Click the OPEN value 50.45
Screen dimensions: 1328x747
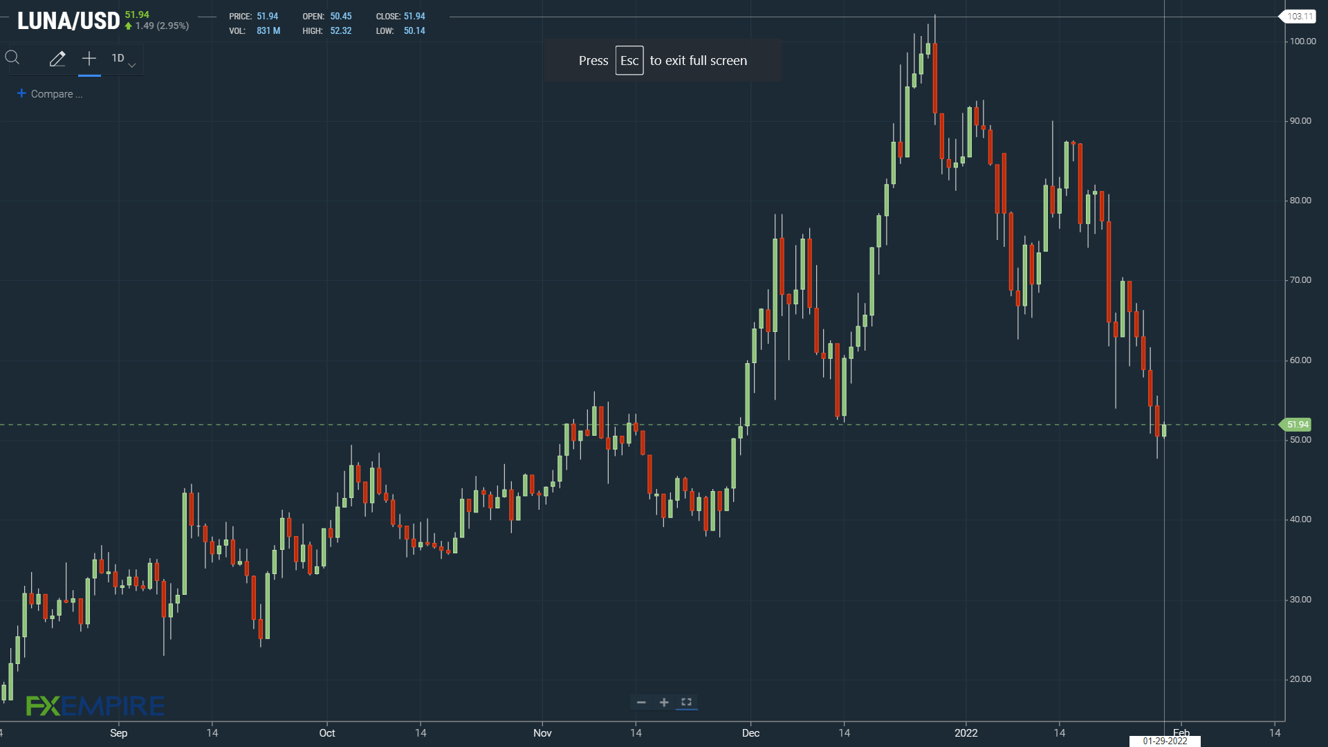pos(341,17)
